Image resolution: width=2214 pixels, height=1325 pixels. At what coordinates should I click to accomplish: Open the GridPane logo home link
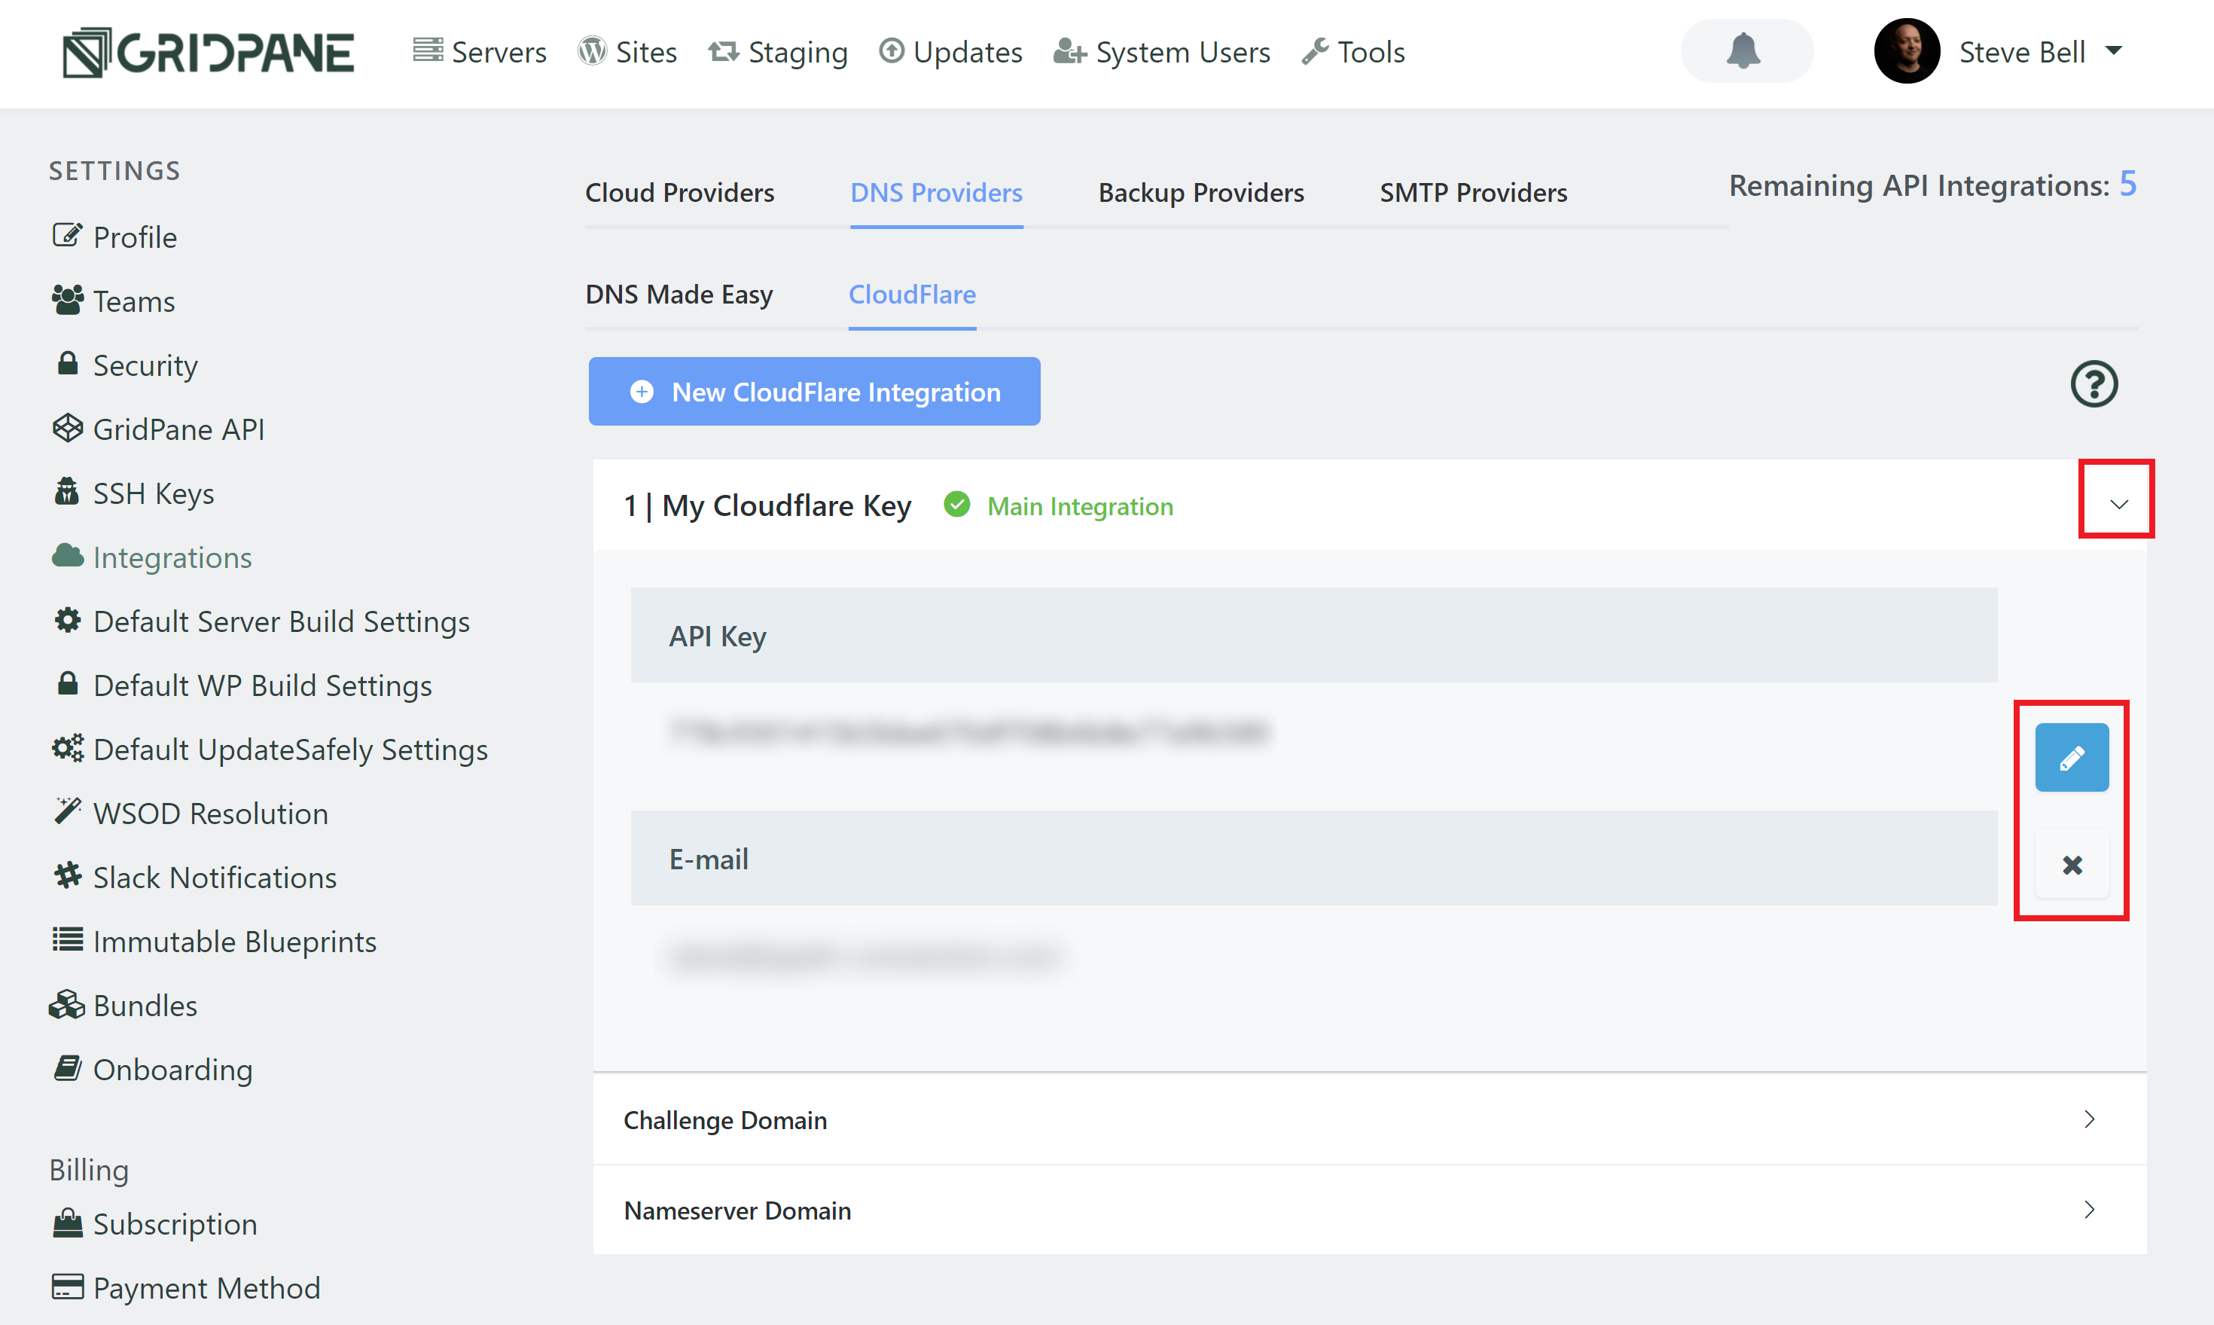(x=208, y=53)
